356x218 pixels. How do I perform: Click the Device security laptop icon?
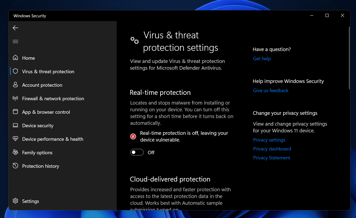15,125
